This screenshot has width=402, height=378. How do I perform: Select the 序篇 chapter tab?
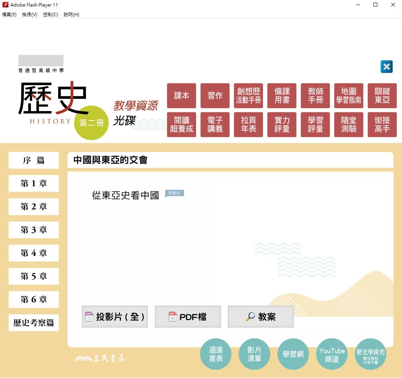click(34, 160)
